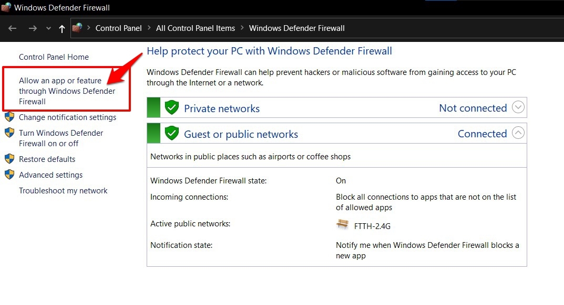Select the FTTH-2.4G network name
This screenshot has width=564, height=305.
point(372,226)
